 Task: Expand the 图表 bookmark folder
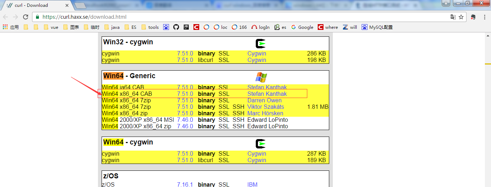click(71, 27)
